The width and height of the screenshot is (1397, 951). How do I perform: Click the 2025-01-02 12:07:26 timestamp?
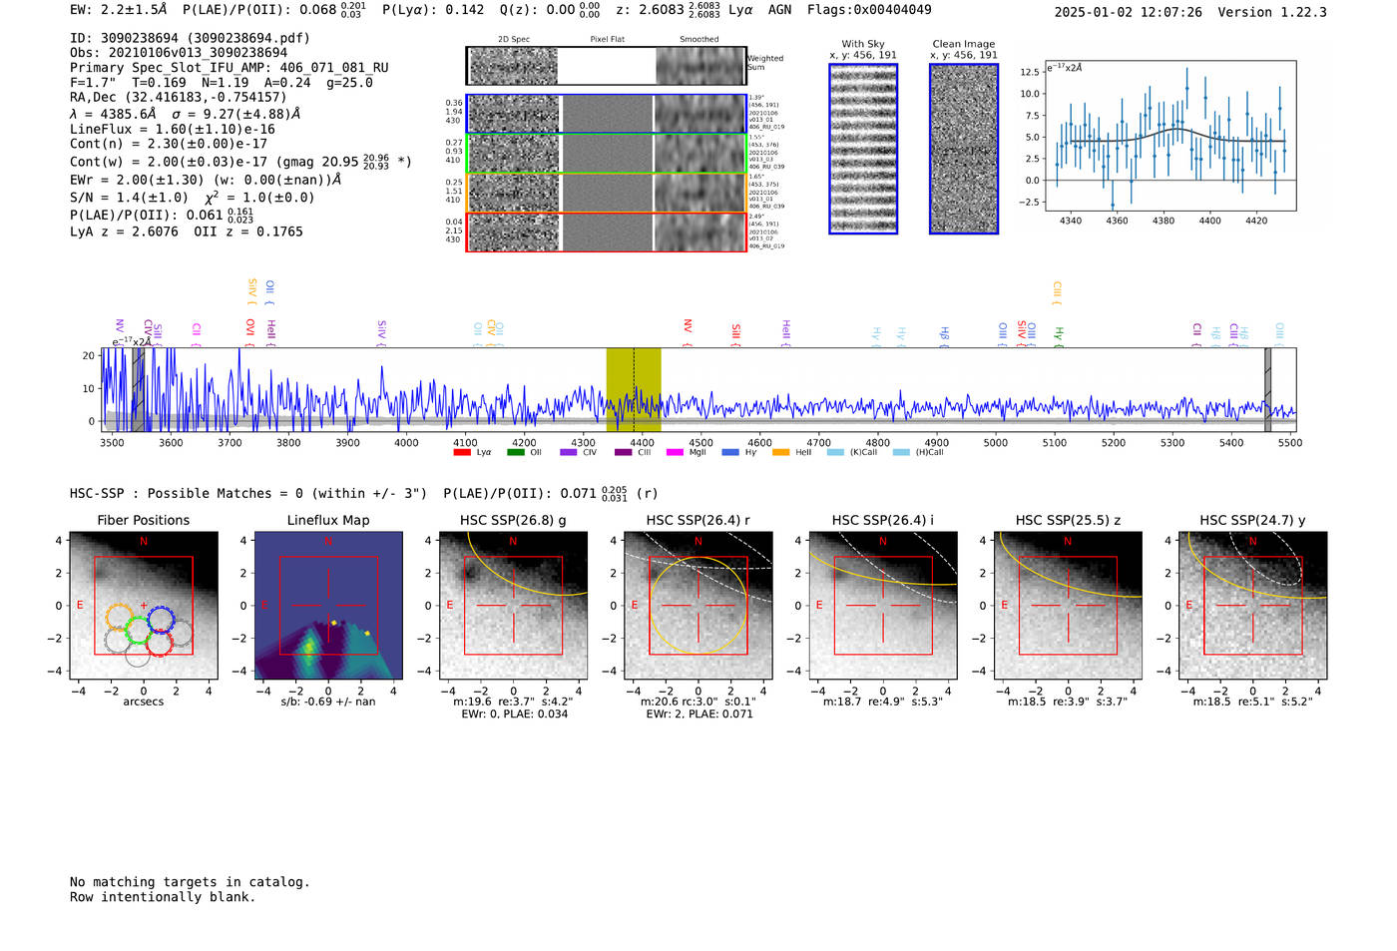click(x=1129, y=12)
